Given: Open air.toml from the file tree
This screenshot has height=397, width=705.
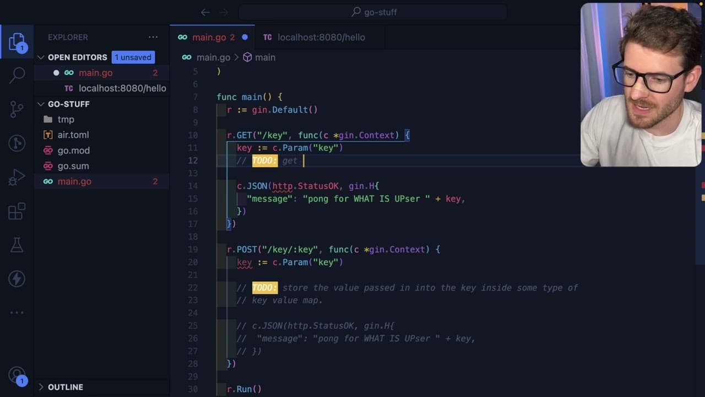Looking at the screenshot, I should point(73,135).
